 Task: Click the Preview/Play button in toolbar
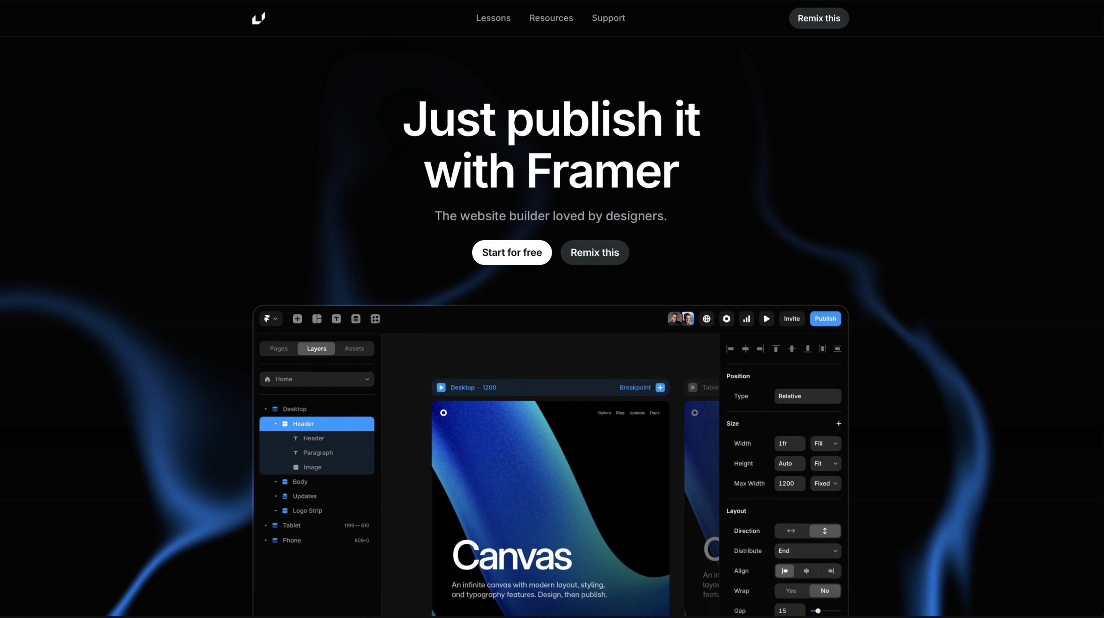[767, 318]
